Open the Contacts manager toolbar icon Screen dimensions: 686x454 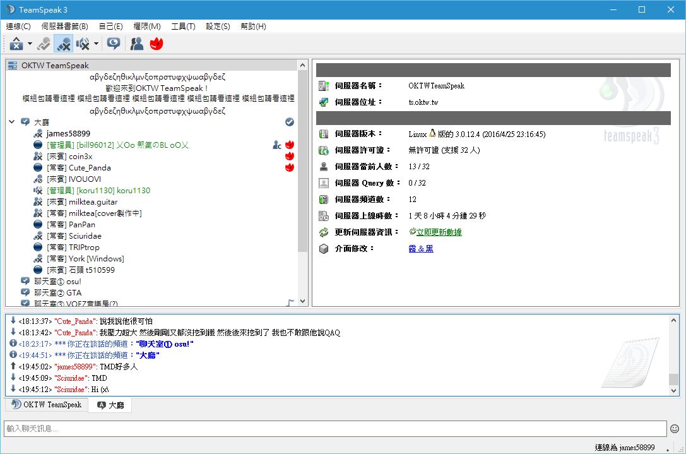(136, 44)
